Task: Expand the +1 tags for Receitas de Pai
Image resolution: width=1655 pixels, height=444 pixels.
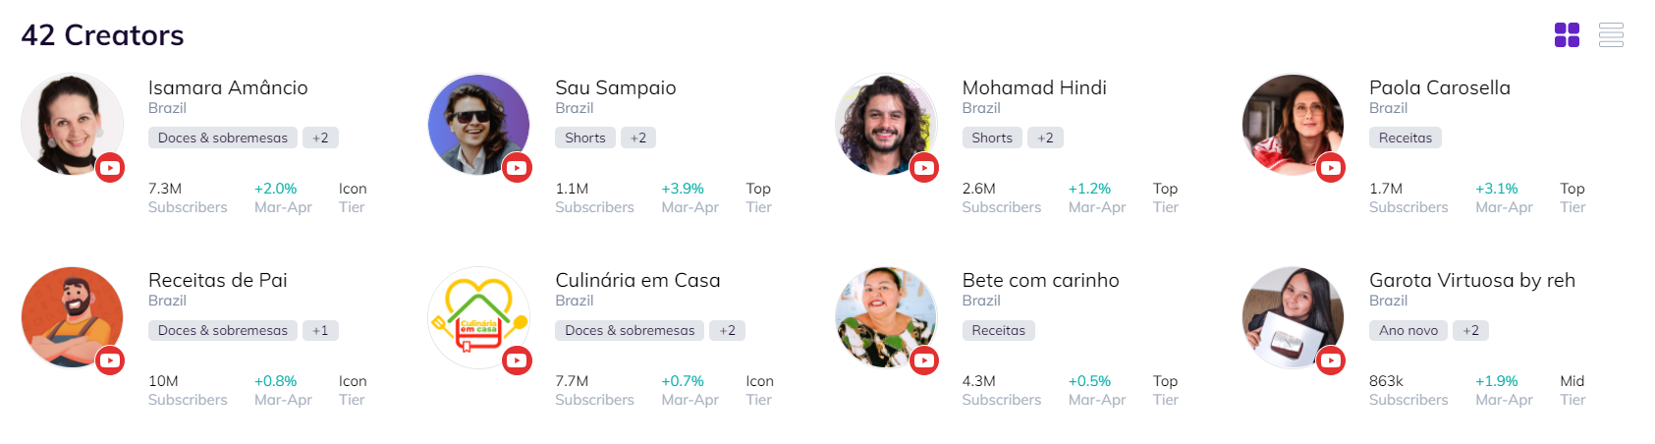Action: [x=320, y=330]
